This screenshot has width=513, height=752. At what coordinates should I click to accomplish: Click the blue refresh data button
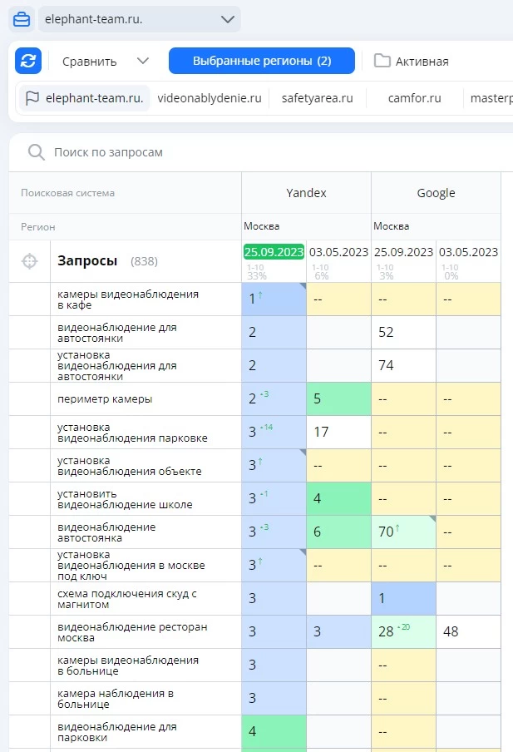28,61
